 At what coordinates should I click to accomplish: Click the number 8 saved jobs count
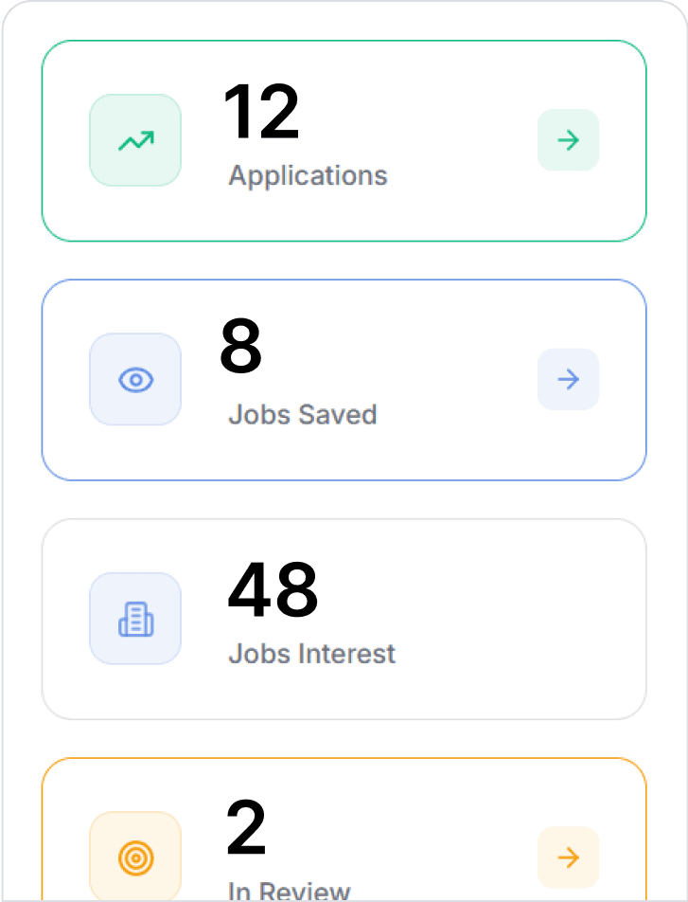pos(240,348)
